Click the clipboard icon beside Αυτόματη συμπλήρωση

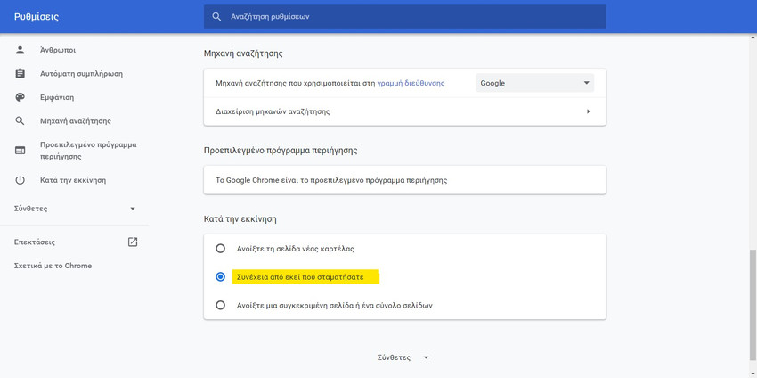click(x=20, y=73)
